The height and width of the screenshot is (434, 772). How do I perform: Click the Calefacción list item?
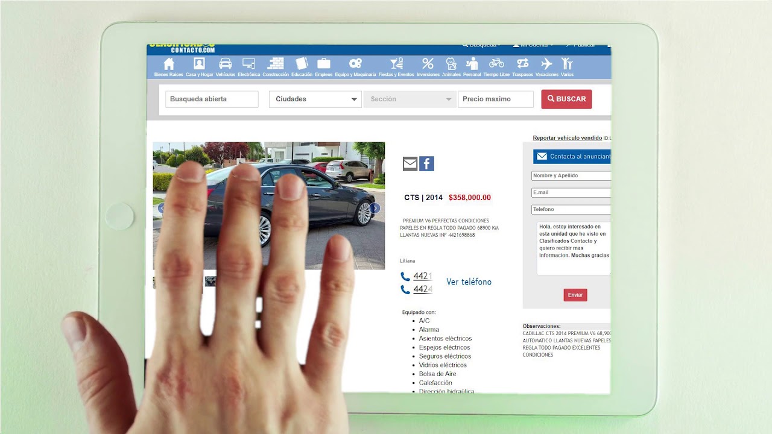point(435,383)
